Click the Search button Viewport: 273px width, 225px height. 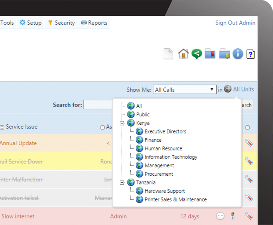(247, 105)
